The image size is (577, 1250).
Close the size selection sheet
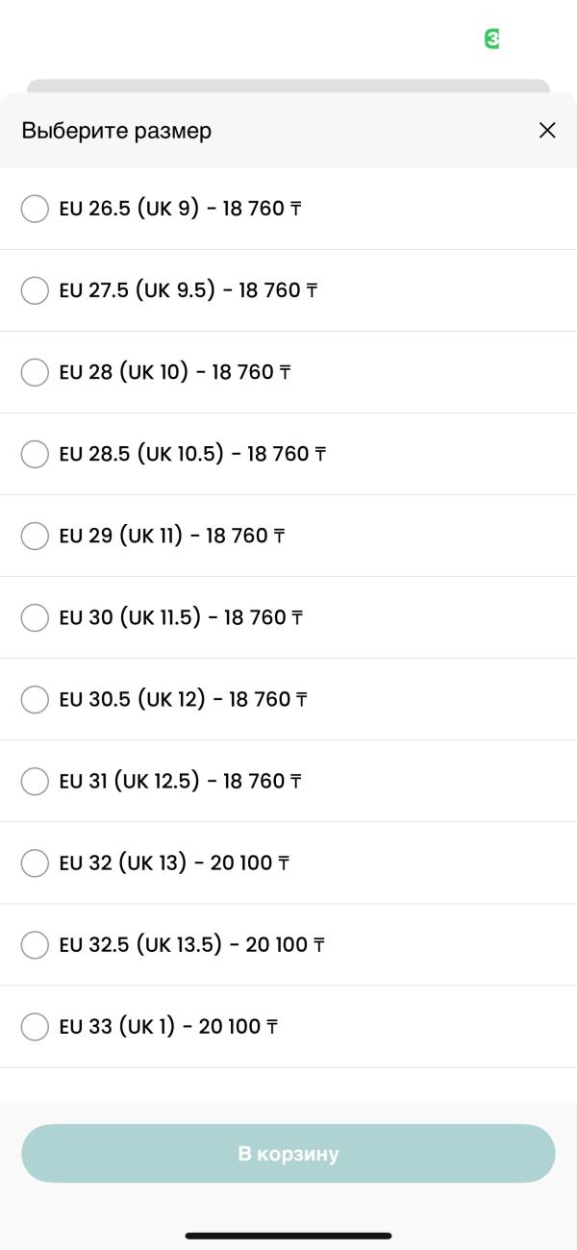[x=547, y=130]
